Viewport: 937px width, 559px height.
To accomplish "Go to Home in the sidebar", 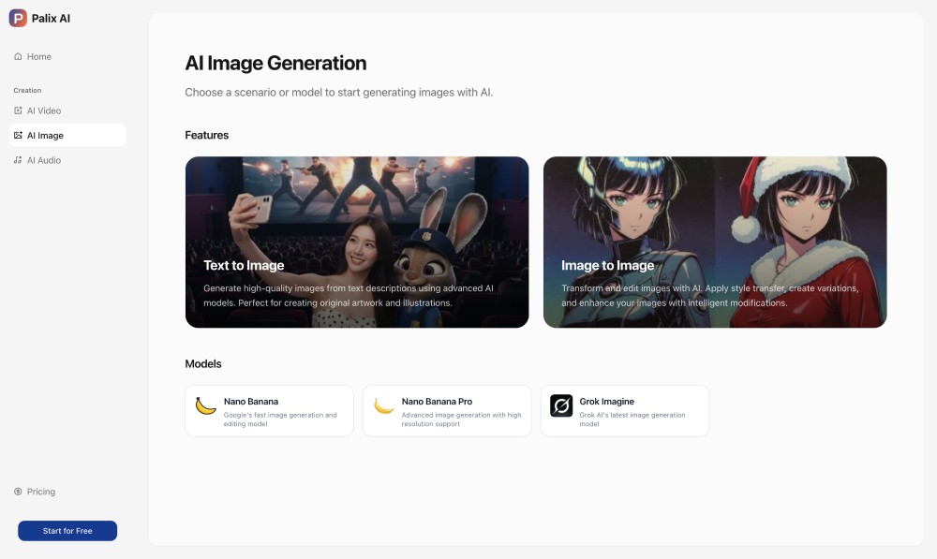I will 39,57.
